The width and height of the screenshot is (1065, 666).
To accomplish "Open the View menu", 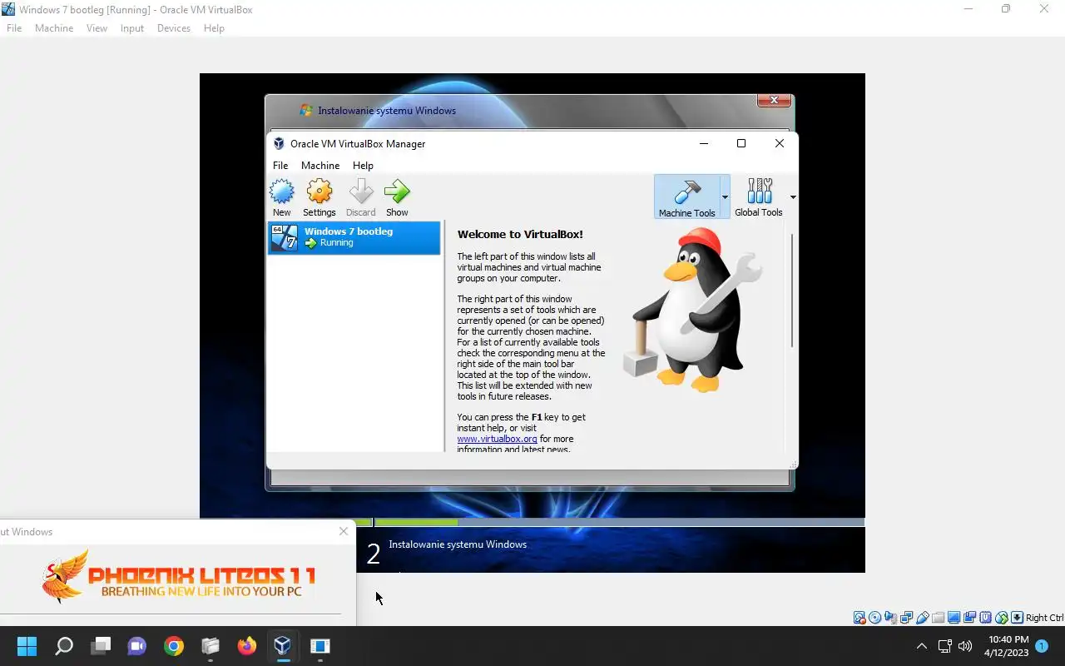I will click(97, 28).
